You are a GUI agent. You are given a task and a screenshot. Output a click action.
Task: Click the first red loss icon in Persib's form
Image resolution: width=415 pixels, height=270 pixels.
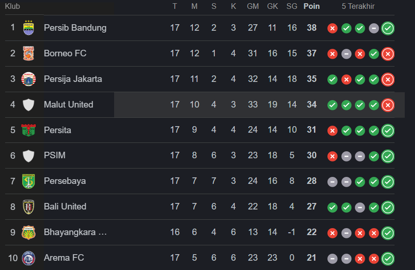click(332, 28)
